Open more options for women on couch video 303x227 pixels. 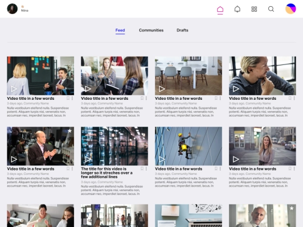click(x=146, y=98)
